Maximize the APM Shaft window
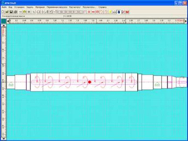 (x=181, y=3)
